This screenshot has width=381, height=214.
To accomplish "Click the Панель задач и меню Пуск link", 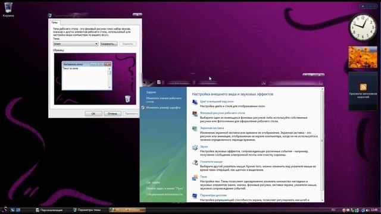I will click(165, 188).
